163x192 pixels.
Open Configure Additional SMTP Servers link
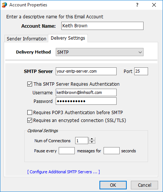point(64,172)
